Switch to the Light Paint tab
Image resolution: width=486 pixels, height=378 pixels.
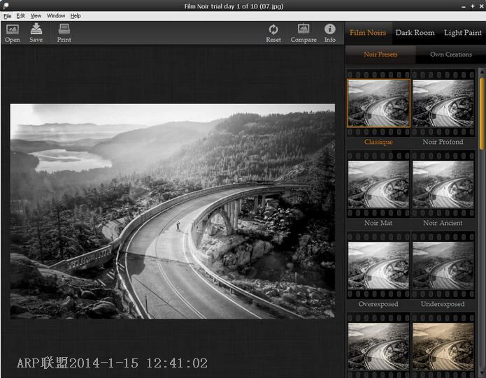click(x=462, y=33)
